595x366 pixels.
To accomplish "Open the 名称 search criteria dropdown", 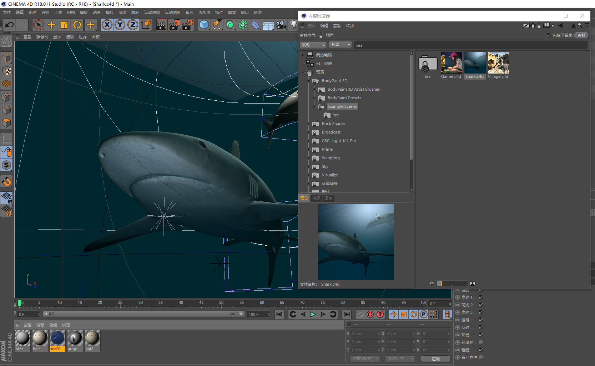I will [313, 45].
